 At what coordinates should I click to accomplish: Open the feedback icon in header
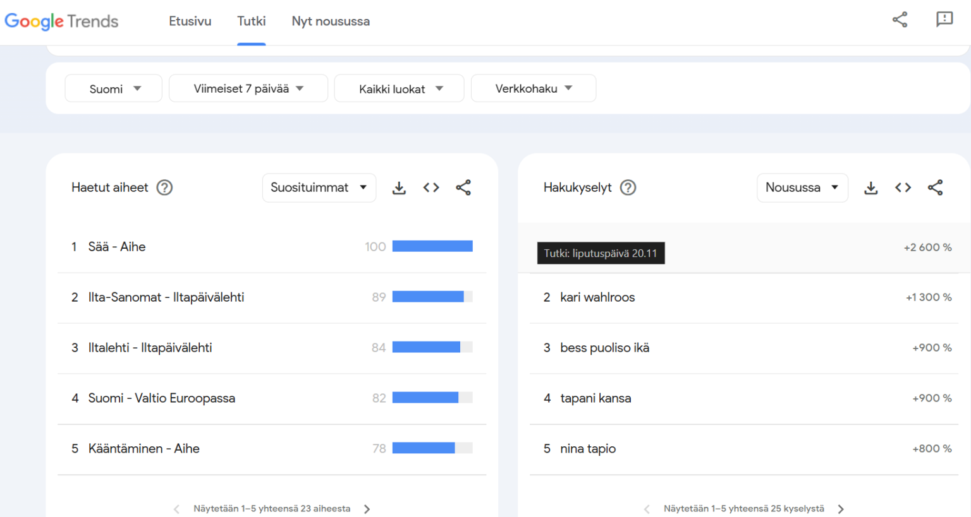(x=944, y=20)
